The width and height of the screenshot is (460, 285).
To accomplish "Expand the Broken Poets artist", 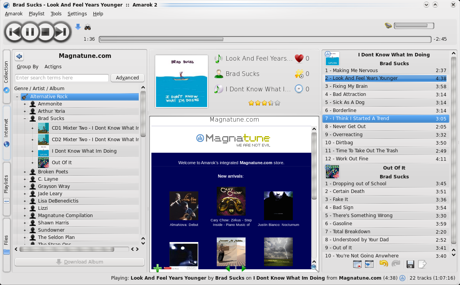I will click(x=25, y=172).
